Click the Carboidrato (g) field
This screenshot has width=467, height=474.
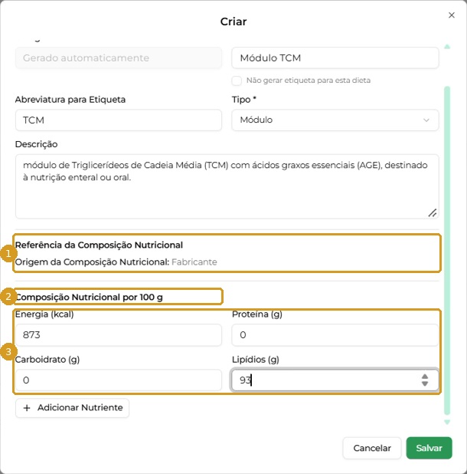119,380
